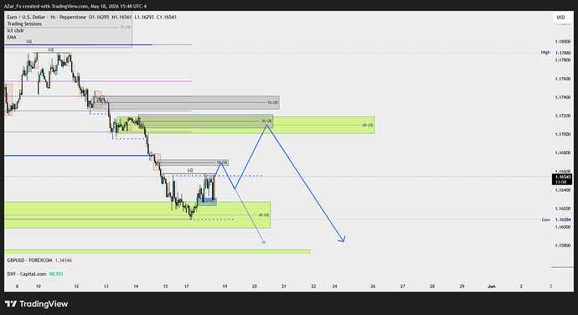This screenshot has height=315, width=578.
Task: Click the O1.16295 open value in header
Action: coord(99,17)
